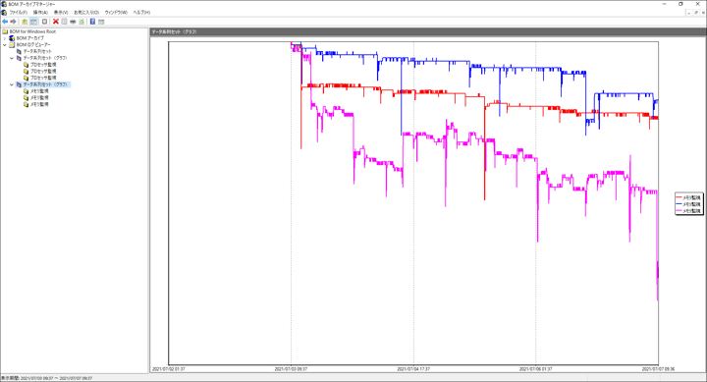Screen dimensions: 707x382
Task: Toggle the action pane icon after help
Action: point(101,22)
